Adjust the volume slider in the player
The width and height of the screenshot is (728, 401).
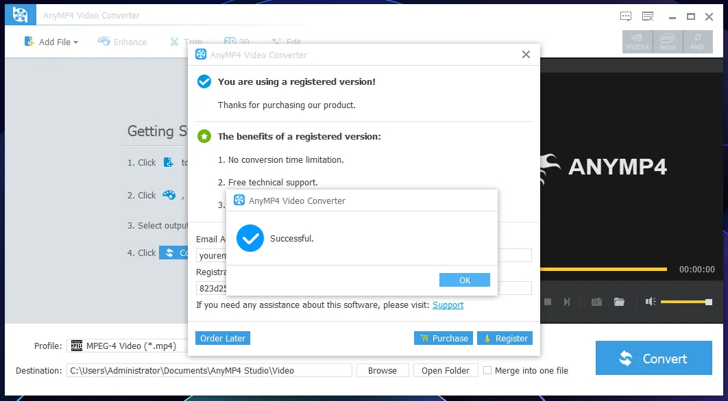tap(686, 302)
